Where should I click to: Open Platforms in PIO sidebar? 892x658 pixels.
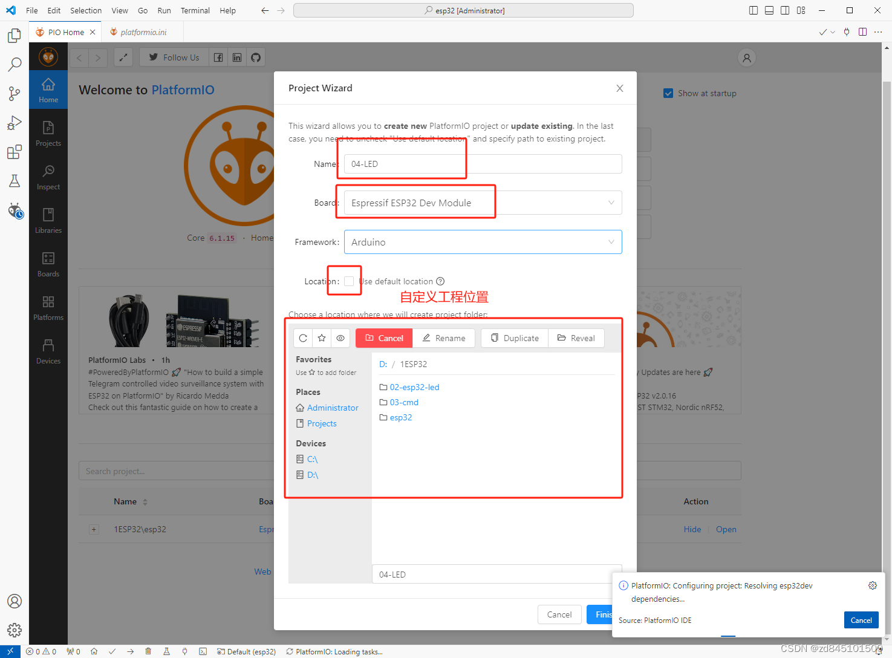(48, 308)
